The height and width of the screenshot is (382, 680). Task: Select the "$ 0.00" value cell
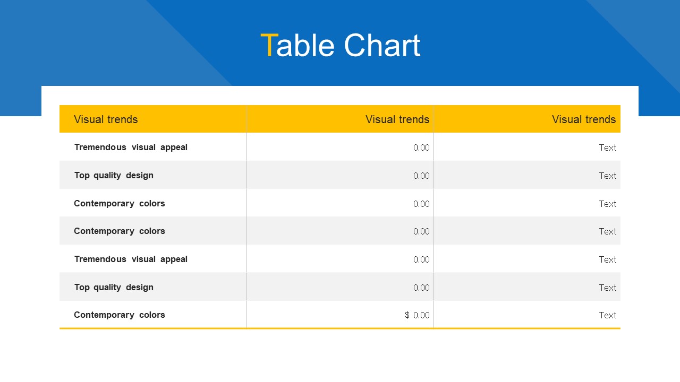point(417,315)
